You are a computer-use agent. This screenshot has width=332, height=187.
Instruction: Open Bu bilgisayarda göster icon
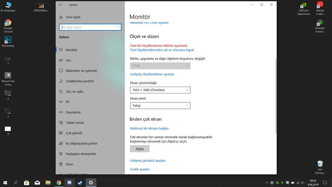pyautogui.click(x=61, y=143)
